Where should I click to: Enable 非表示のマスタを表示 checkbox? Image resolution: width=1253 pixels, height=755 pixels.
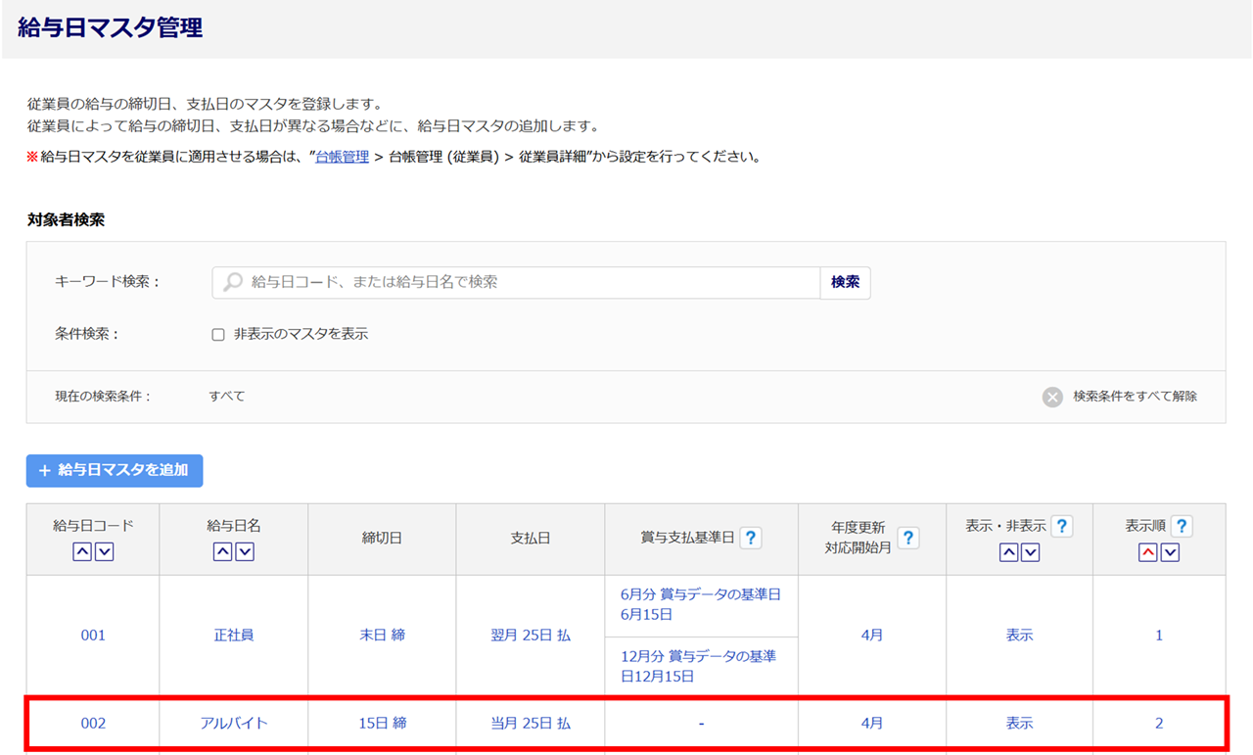(218, 334)
